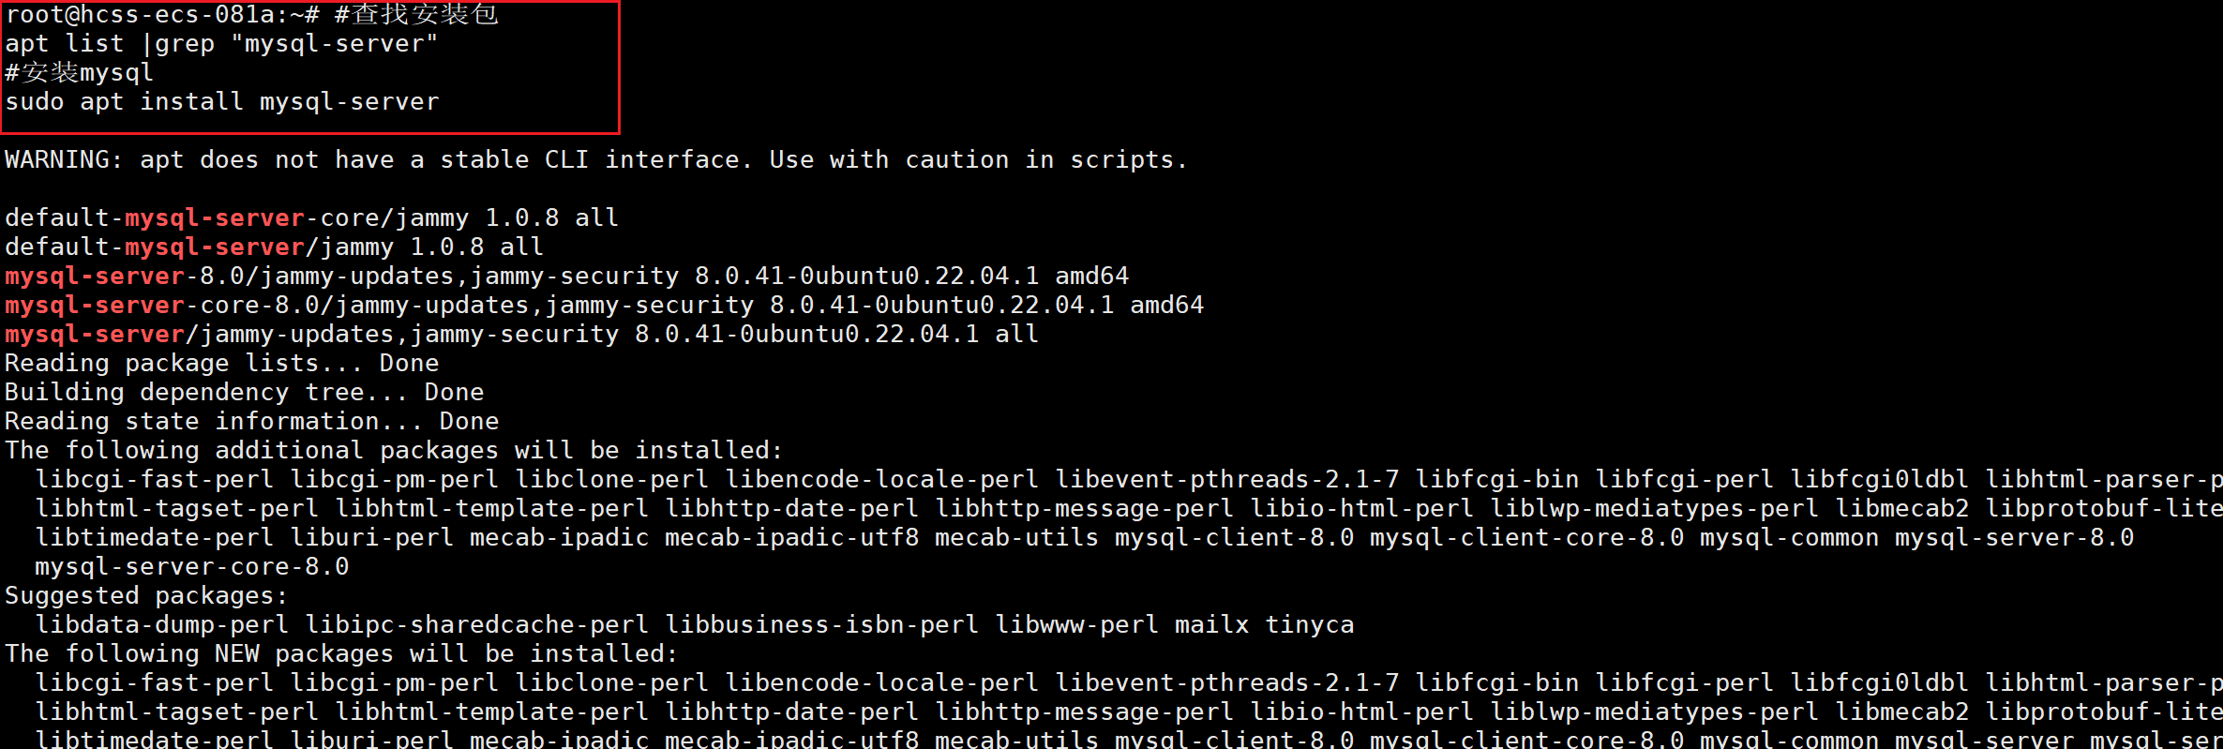2223x749 pixels.
Task: Click the 'Suggested packages:' heading
Action: (x=146, y=596)
